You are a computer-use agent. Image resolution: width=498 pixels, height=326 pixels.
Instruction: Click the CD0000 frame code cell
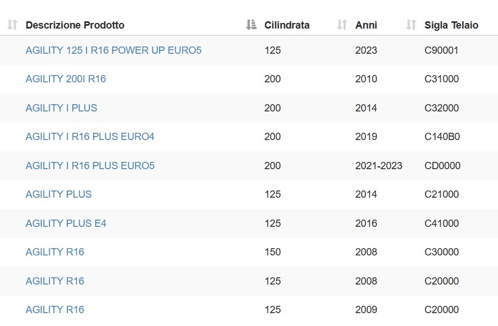click(442, 166)
